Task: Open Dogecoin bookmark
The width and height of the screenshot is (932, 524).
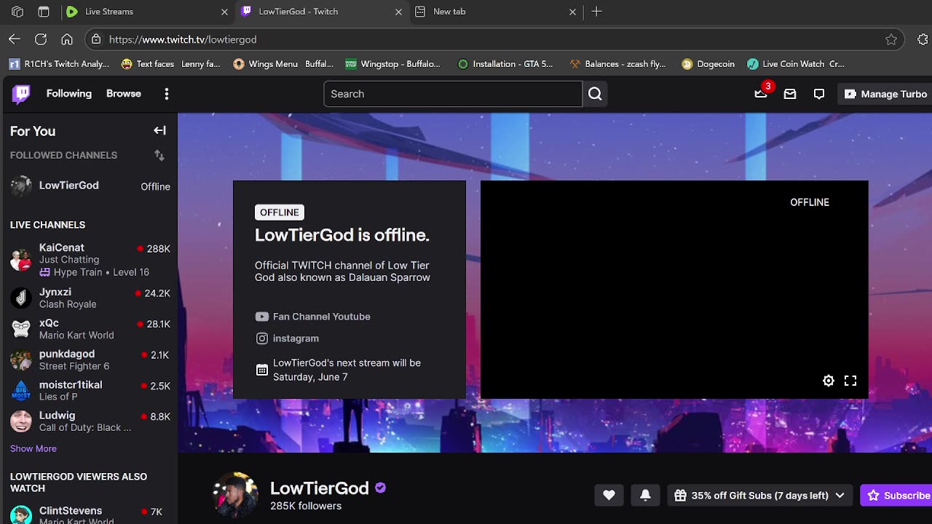Action: [708, 64]
